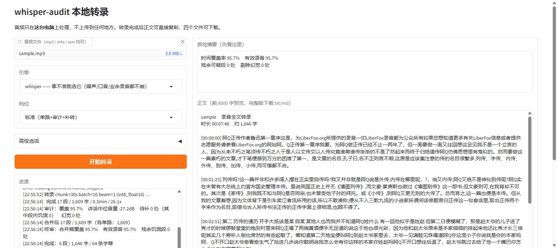Click the progress log scrollbar thumb
This screenshot has height=248, width=557.
tap(179, 237)
